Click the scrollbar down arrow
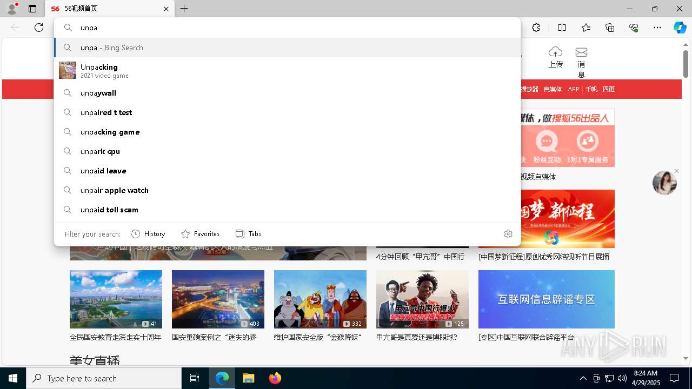692x389 pixels. click(x=686, y=358)
